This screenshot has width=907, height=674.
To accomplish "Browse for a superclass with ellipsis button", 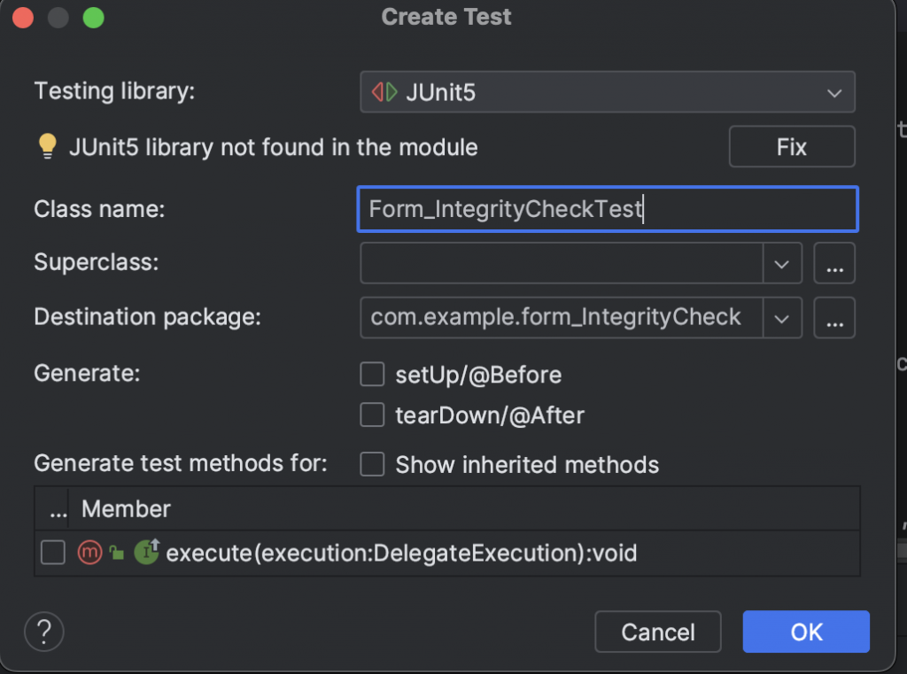I will coord(834,263).
